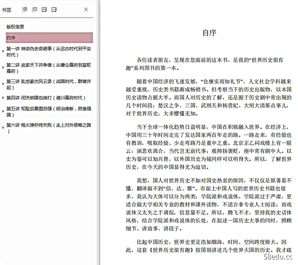Add a new bookmark icon
This screenshot has height=265, width=298.
click(44, 10)
